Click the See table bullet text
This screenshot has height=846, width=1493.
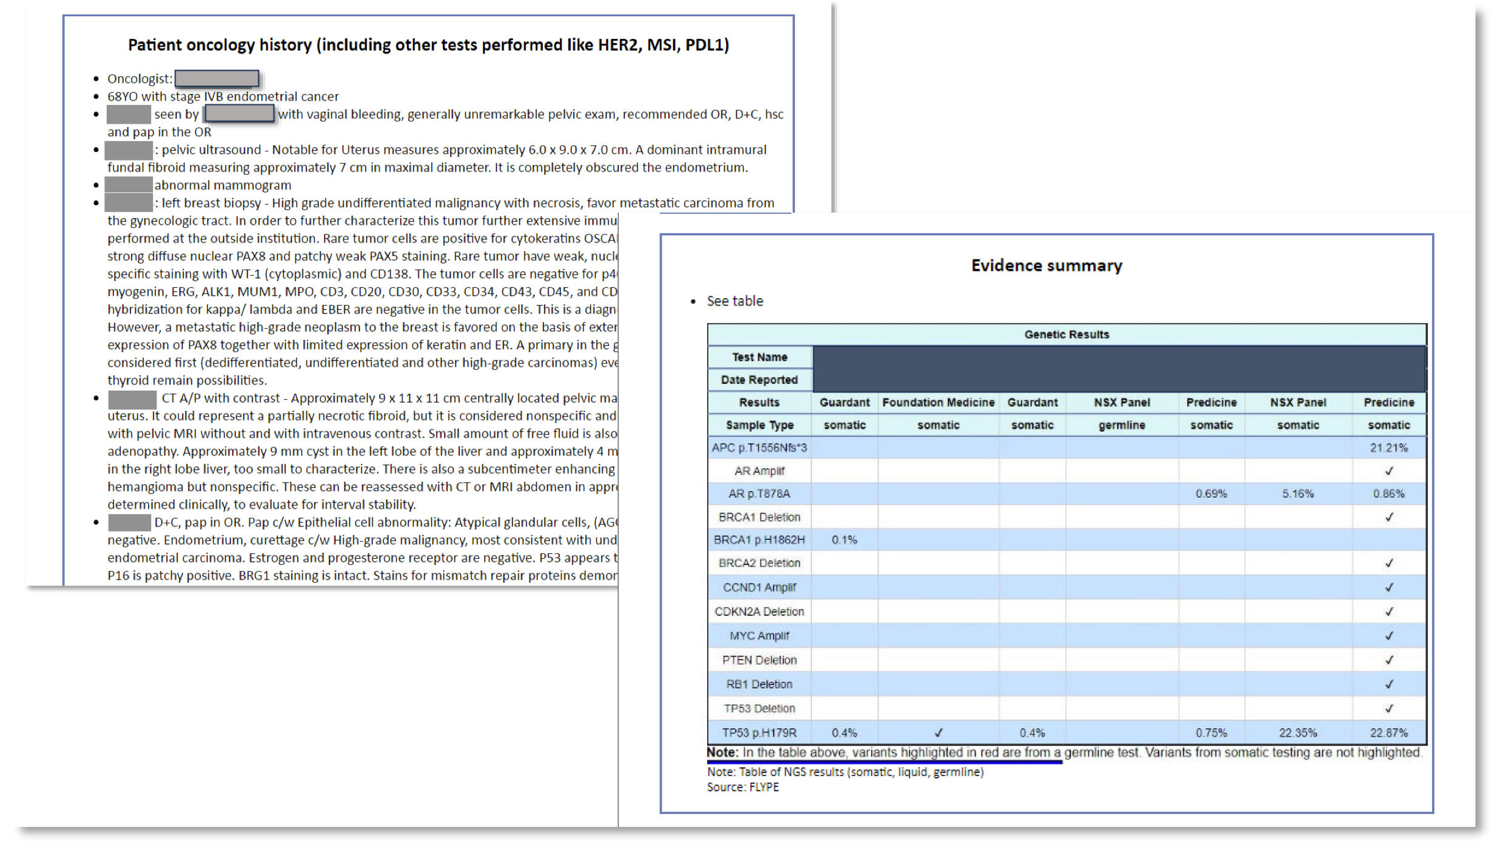pyautogui.click(x=735, y=301)
